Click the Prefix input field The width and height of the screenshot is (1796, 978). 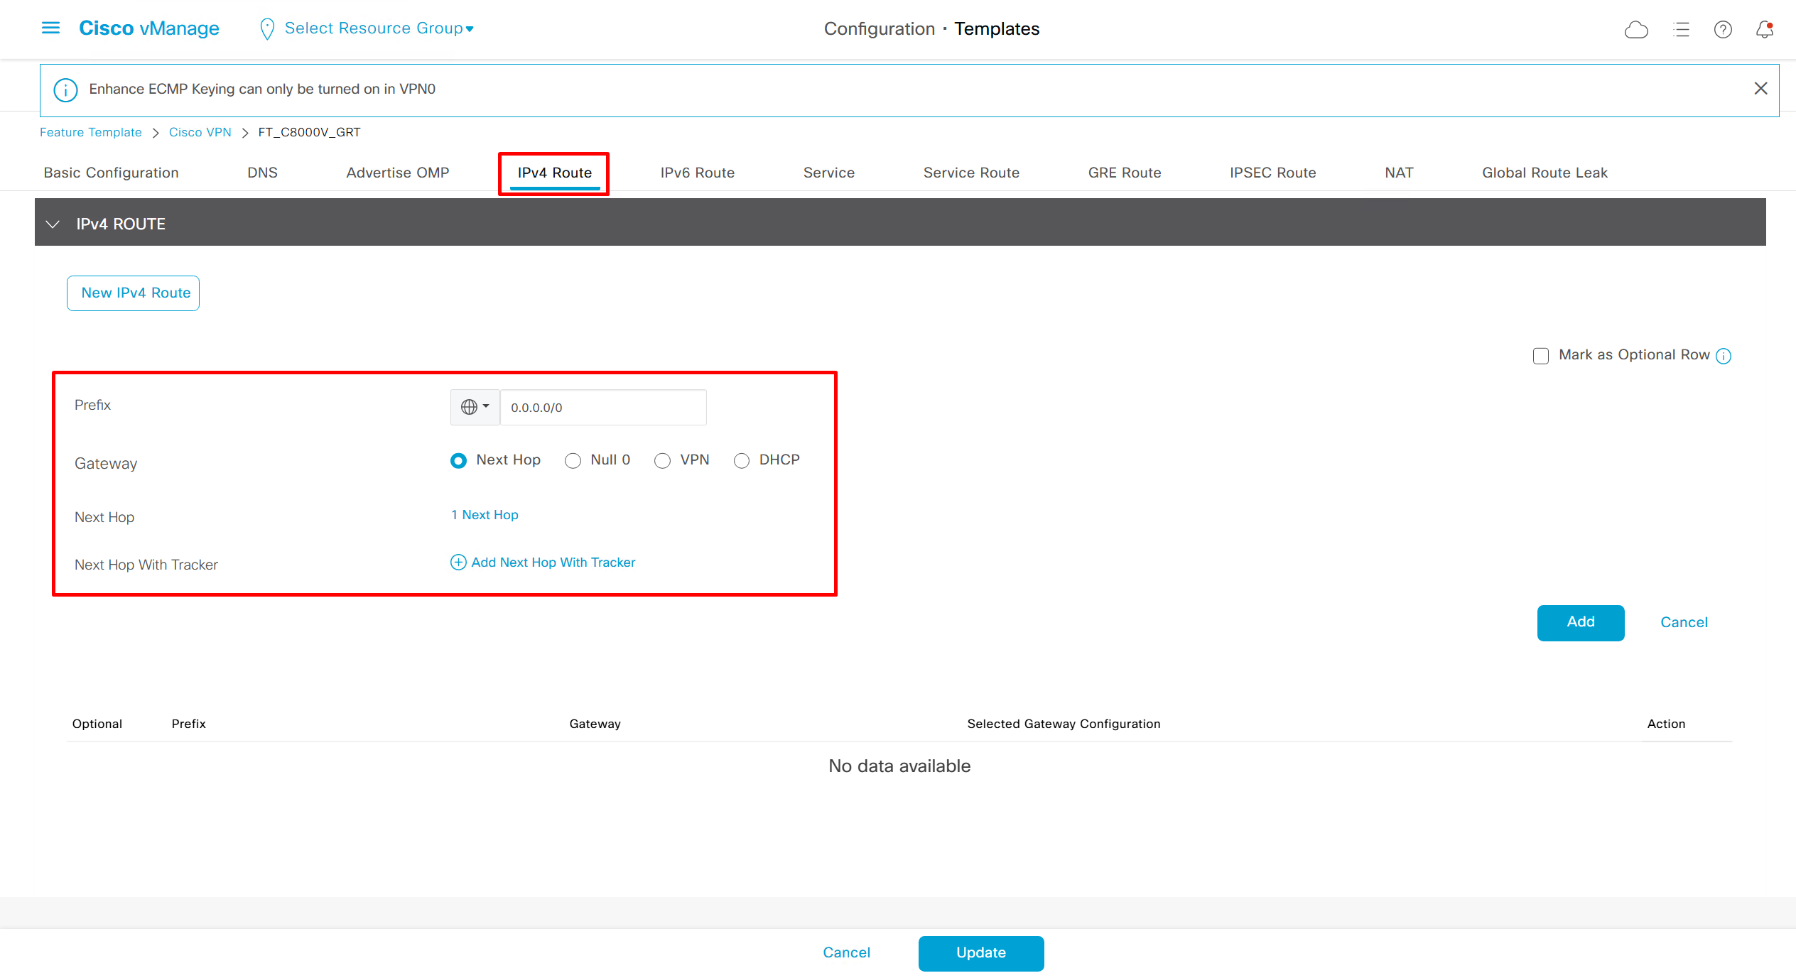point(602,408)
